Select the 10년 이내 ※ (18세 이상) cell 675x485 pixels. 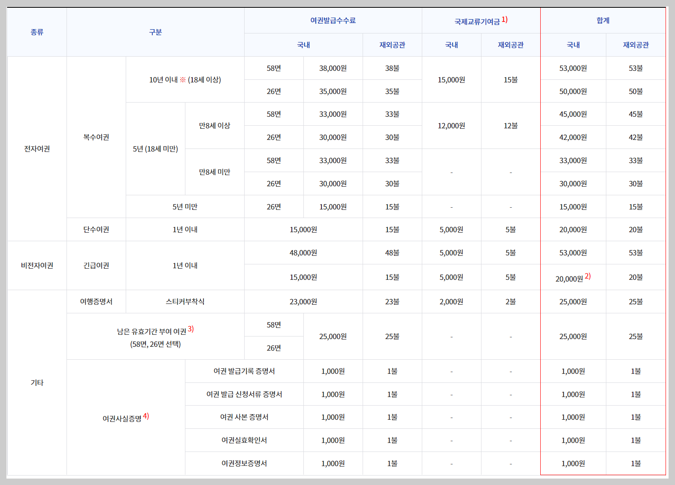click(185, 80)
